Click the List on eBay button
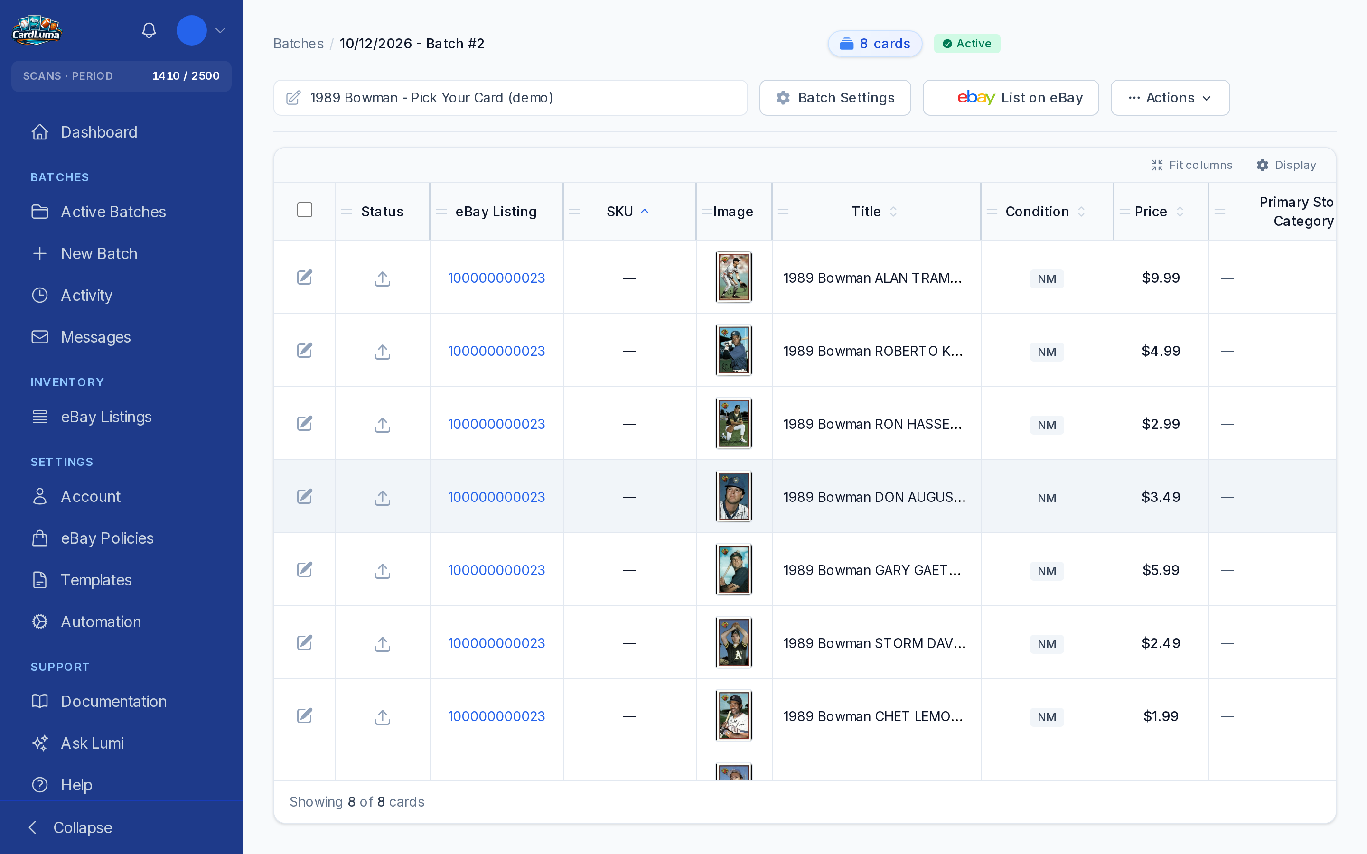The width and height of the screenshot is (1367, 854). [1010, 98]
